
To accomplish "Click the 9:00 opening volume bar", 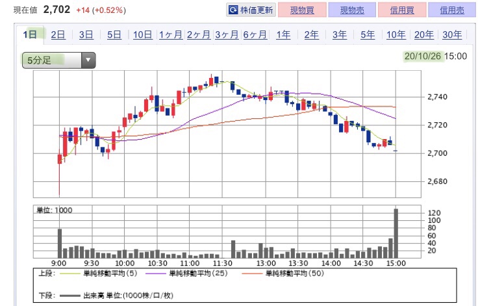I will point(60,244).
